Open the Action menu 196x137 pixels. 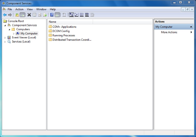tap(19, 9)
